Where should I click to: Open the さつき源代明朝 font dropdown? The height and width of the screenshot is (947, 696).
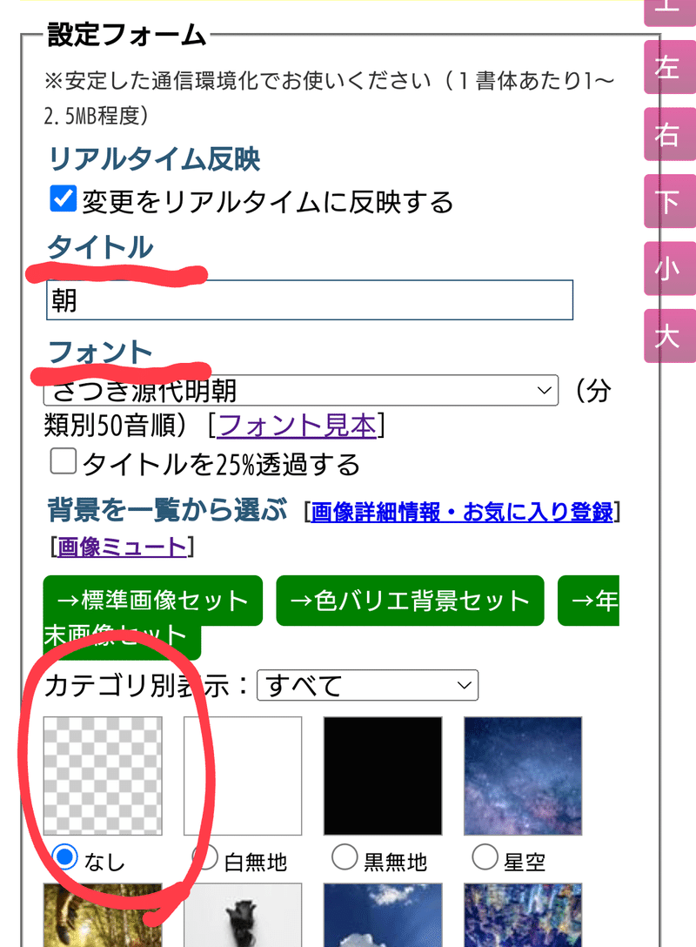click(301, 390)
